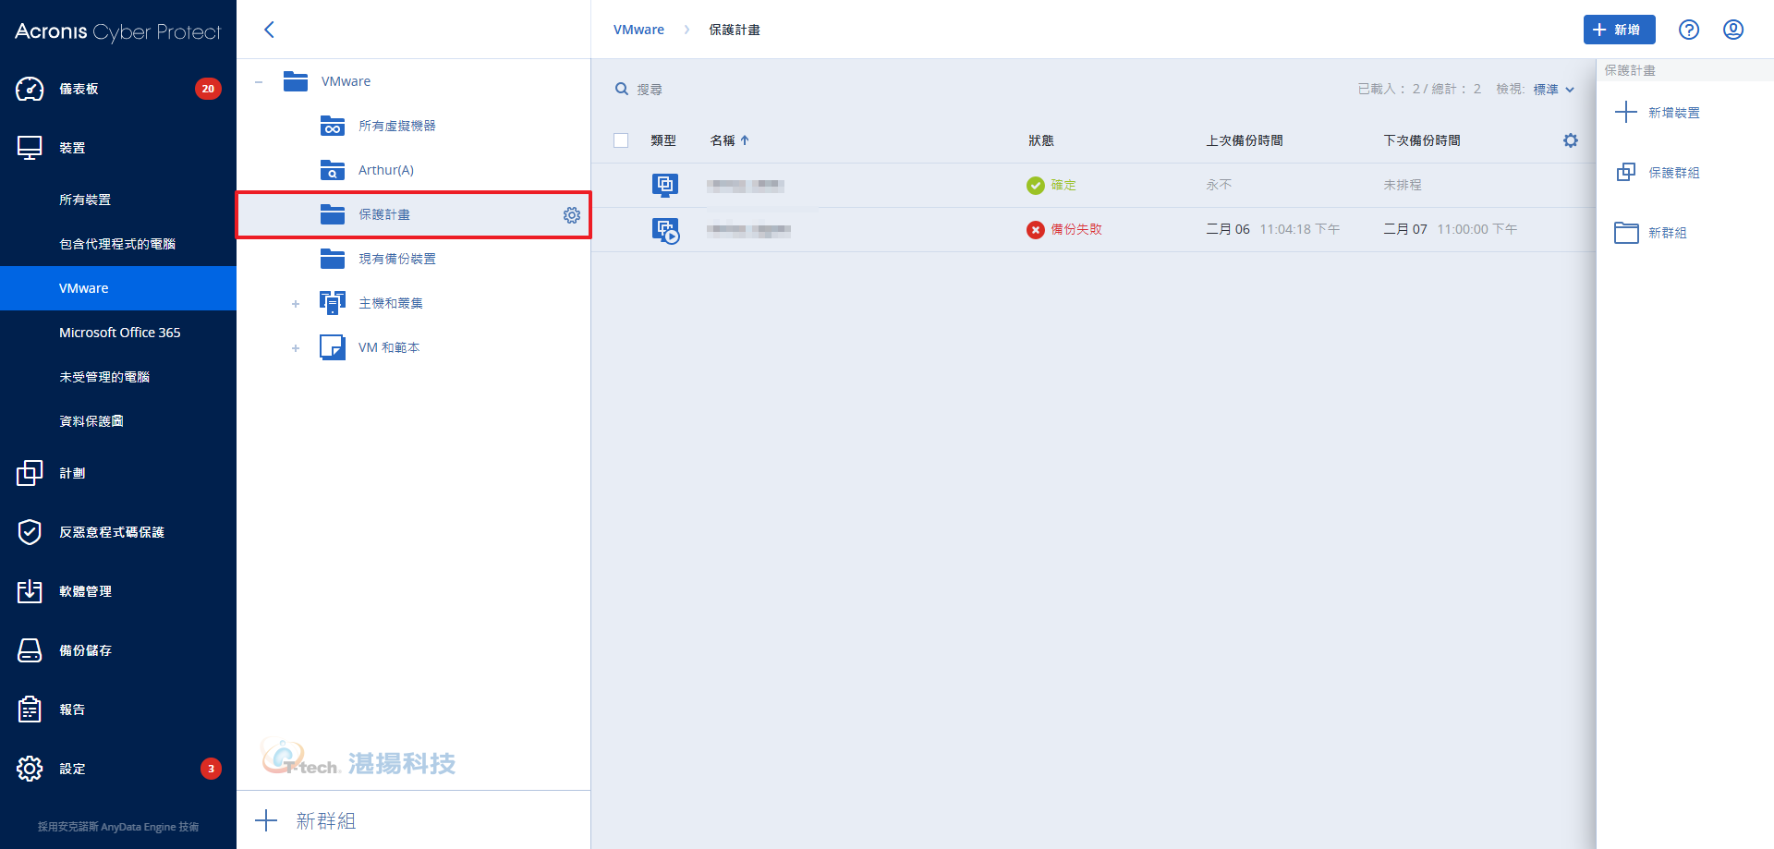Click the plan type icon in 備份失敗 row

click(665, 230)
